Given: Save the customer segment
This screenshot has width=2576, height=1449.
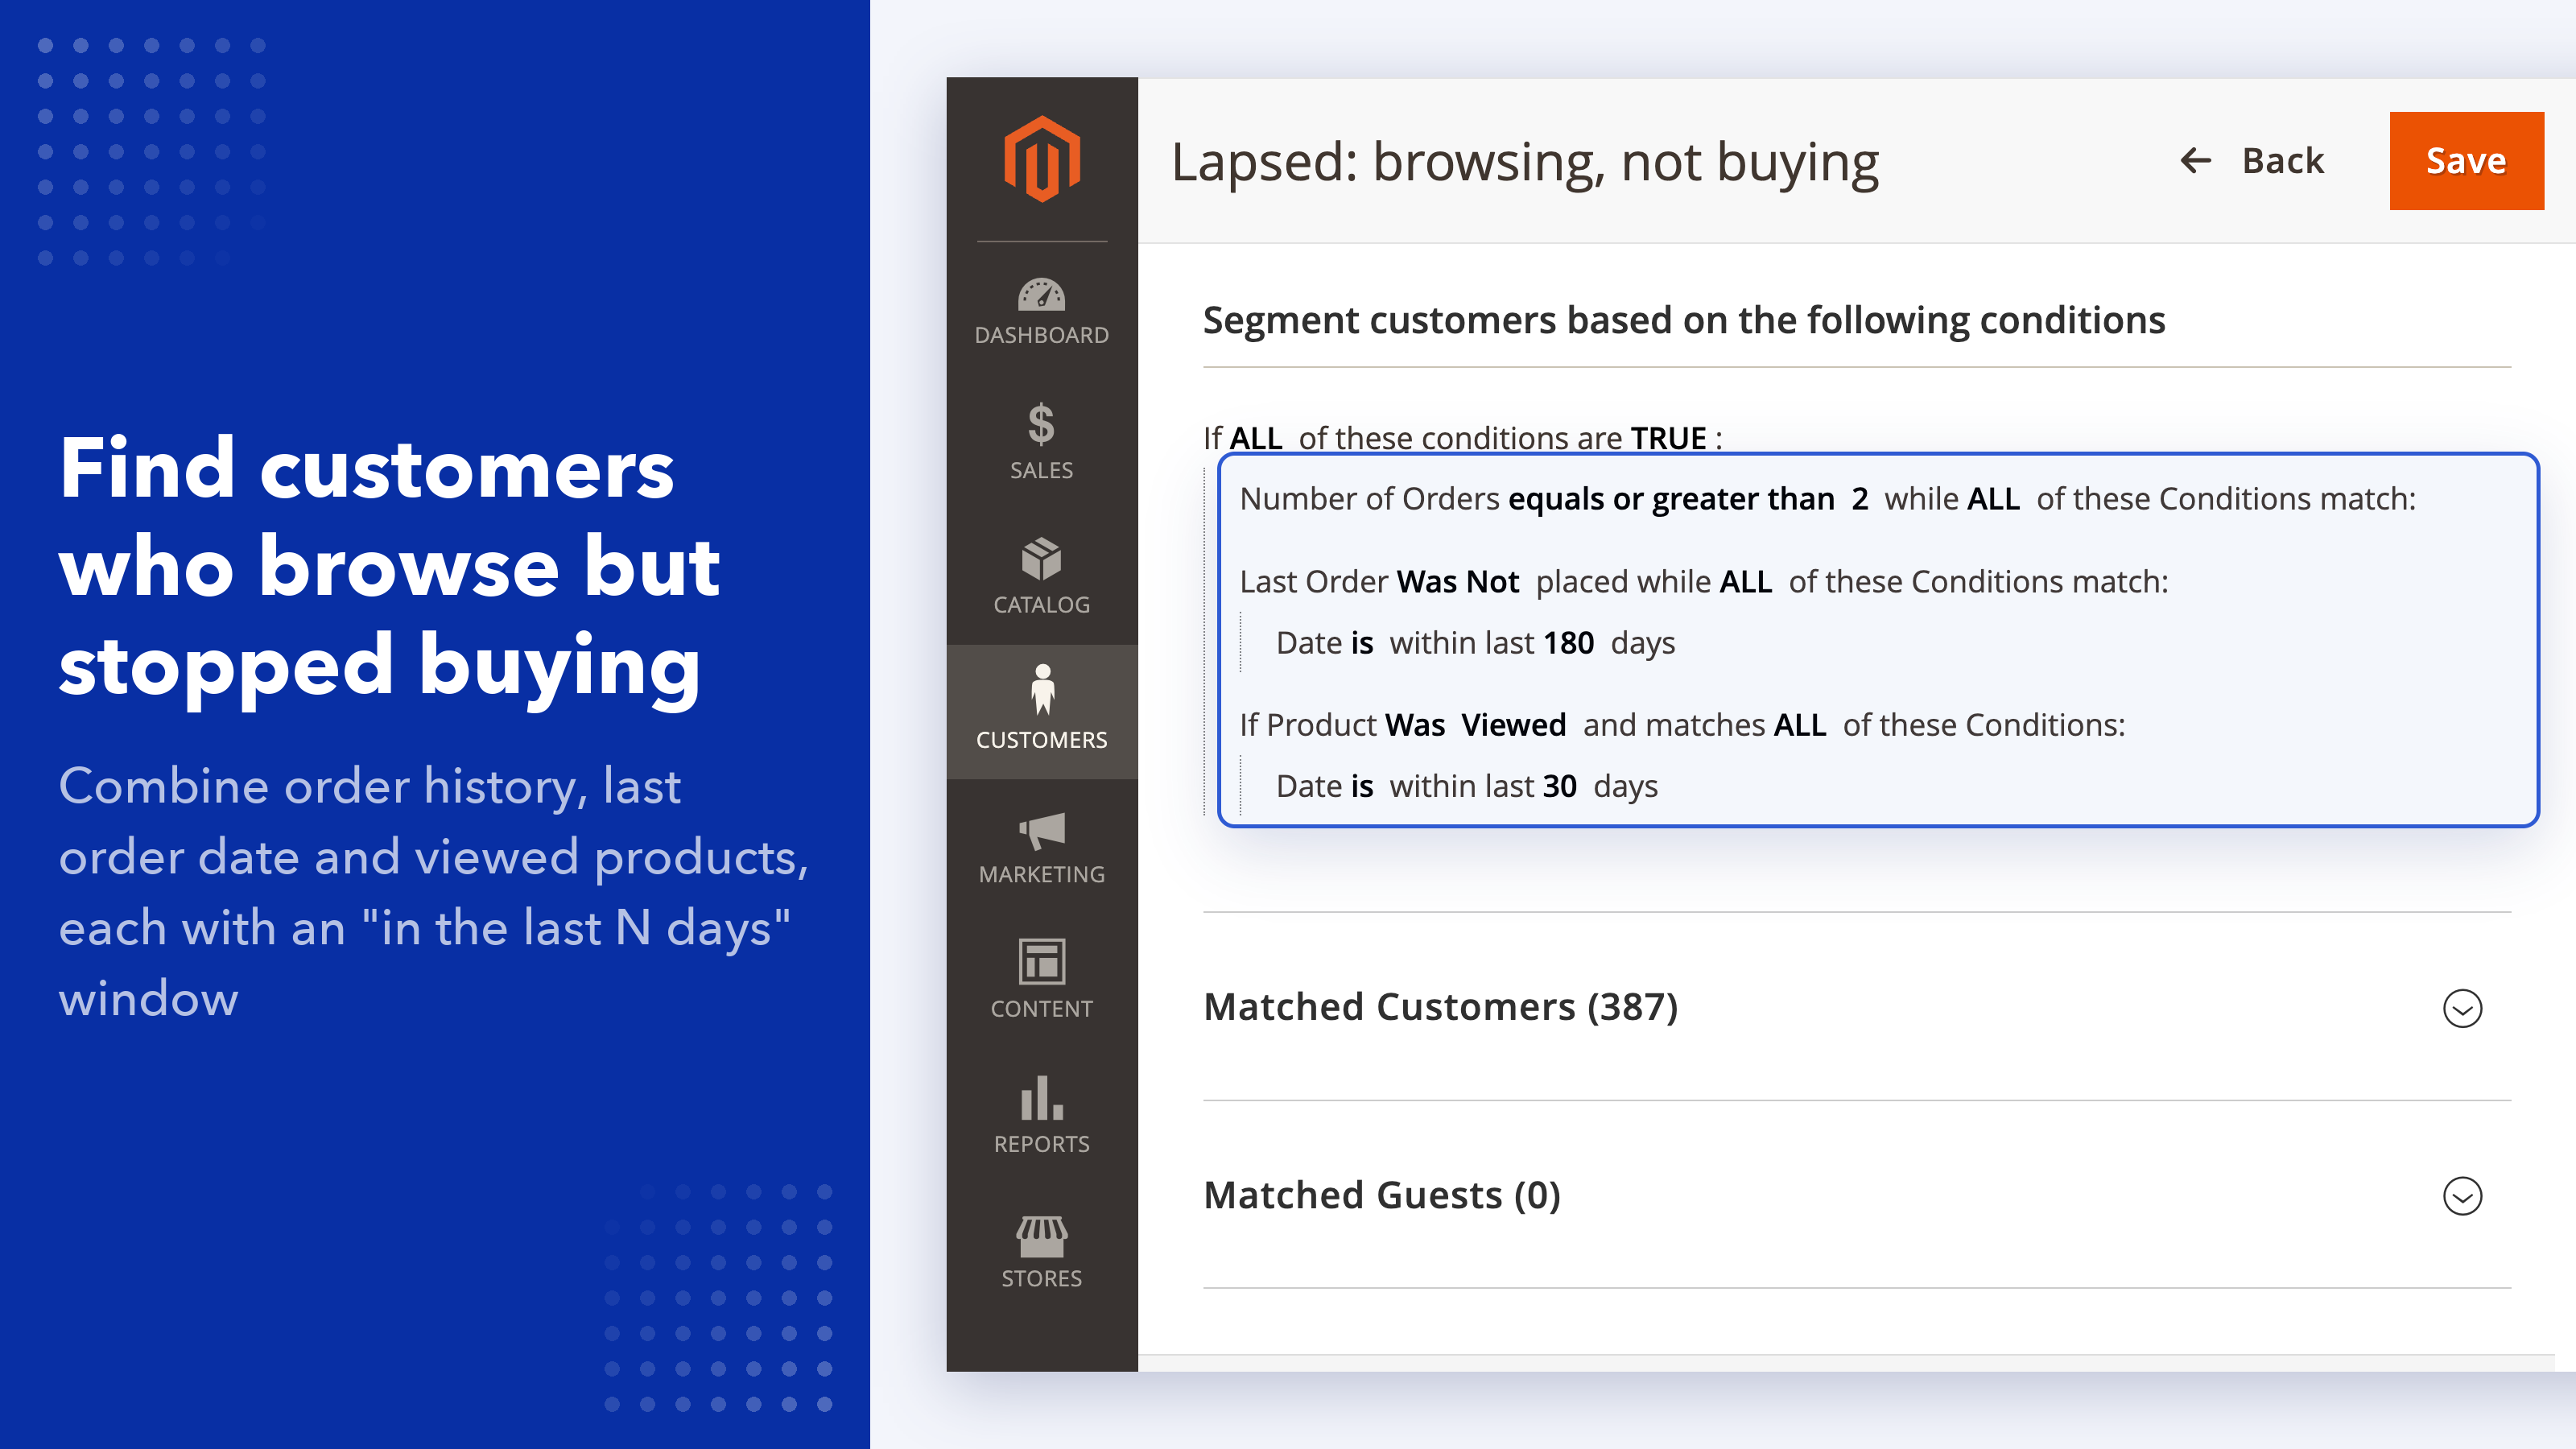Looking at the screenshot, I should (x=2466, y=160).
